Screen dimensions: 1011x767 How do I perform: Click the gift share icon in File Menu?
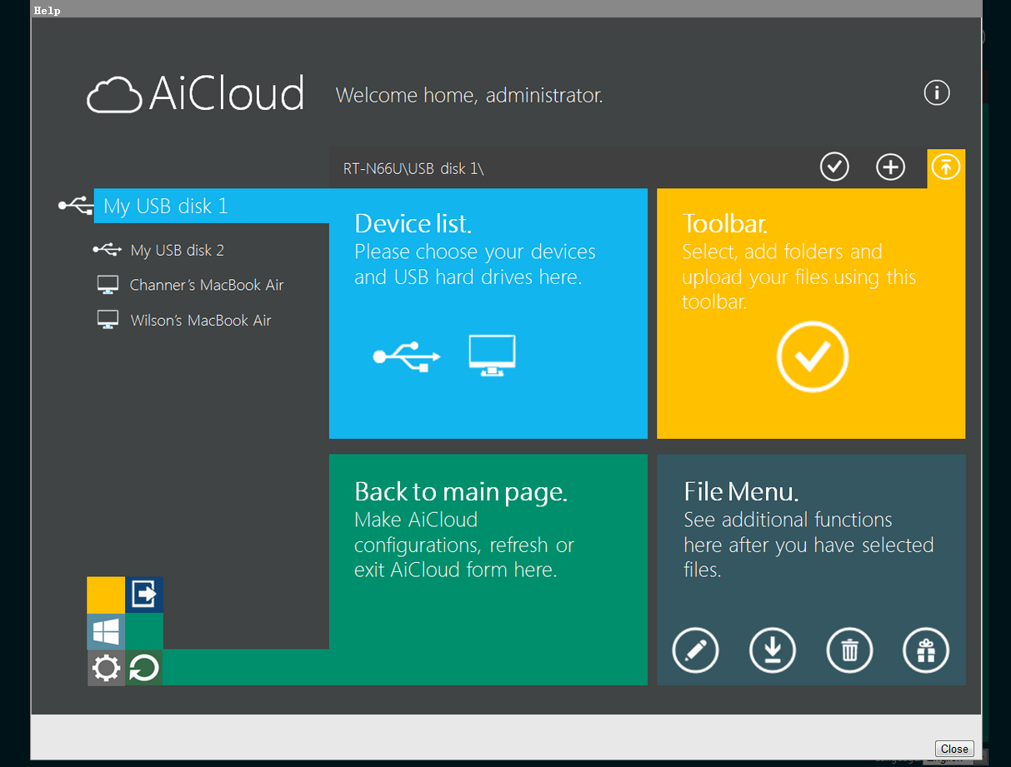pyautogui.click(x=926, y=650)
